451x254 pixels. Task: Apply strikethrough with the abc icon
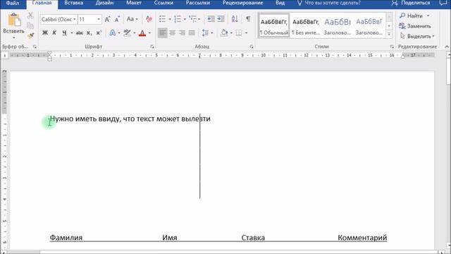[80, 33]
